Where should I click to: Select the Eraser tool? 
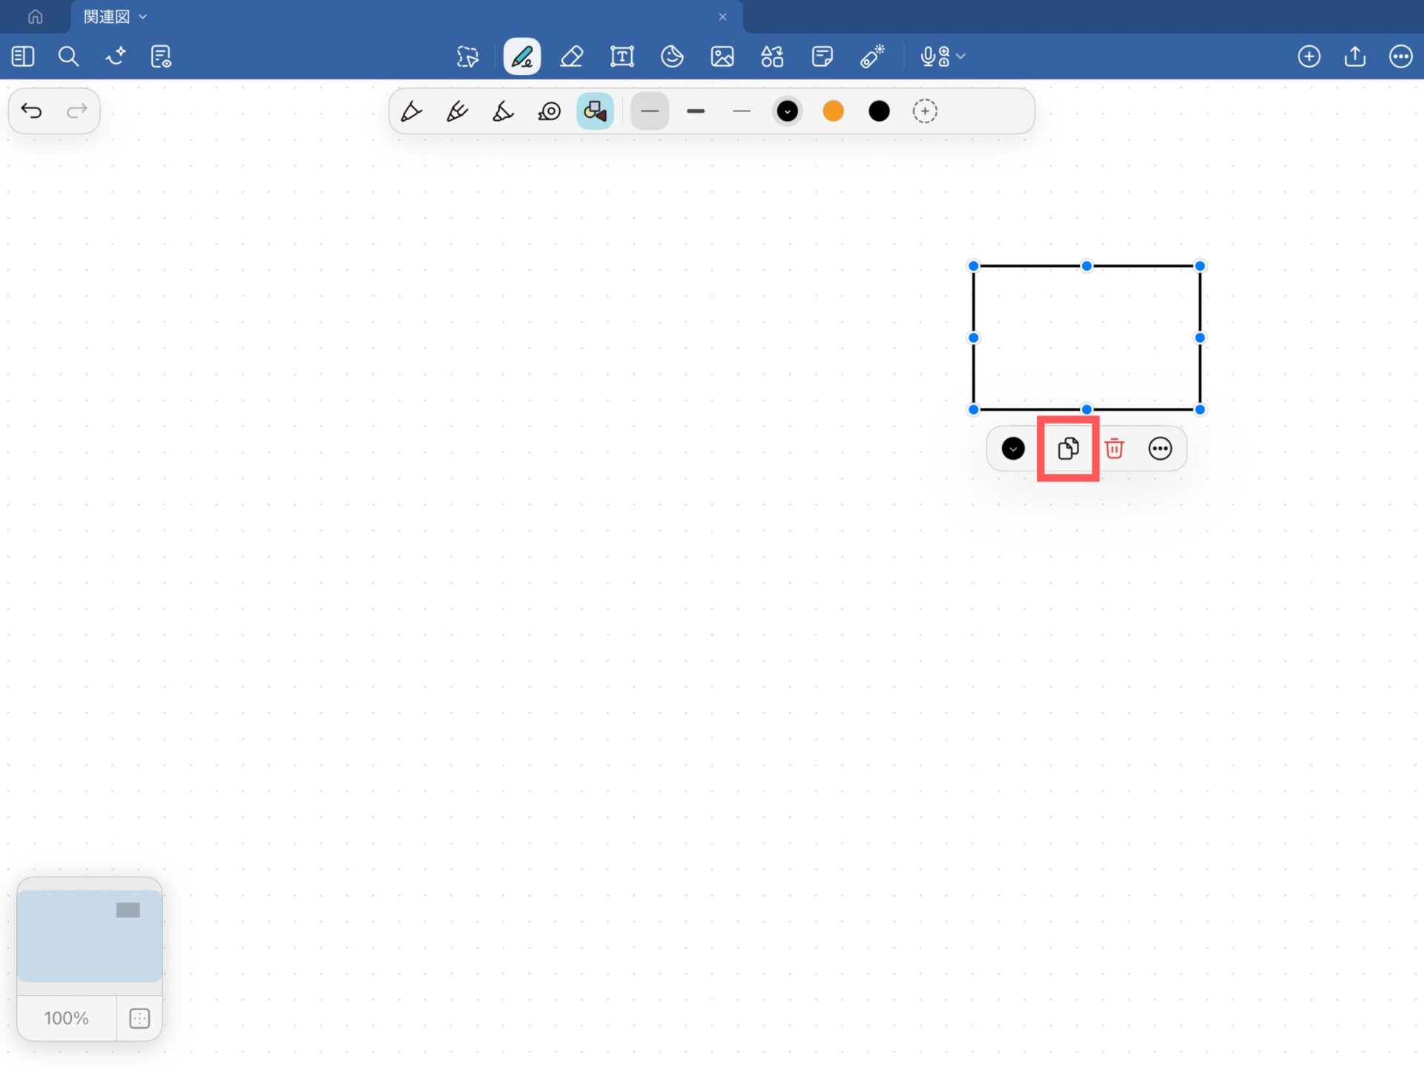coord(571,56)
